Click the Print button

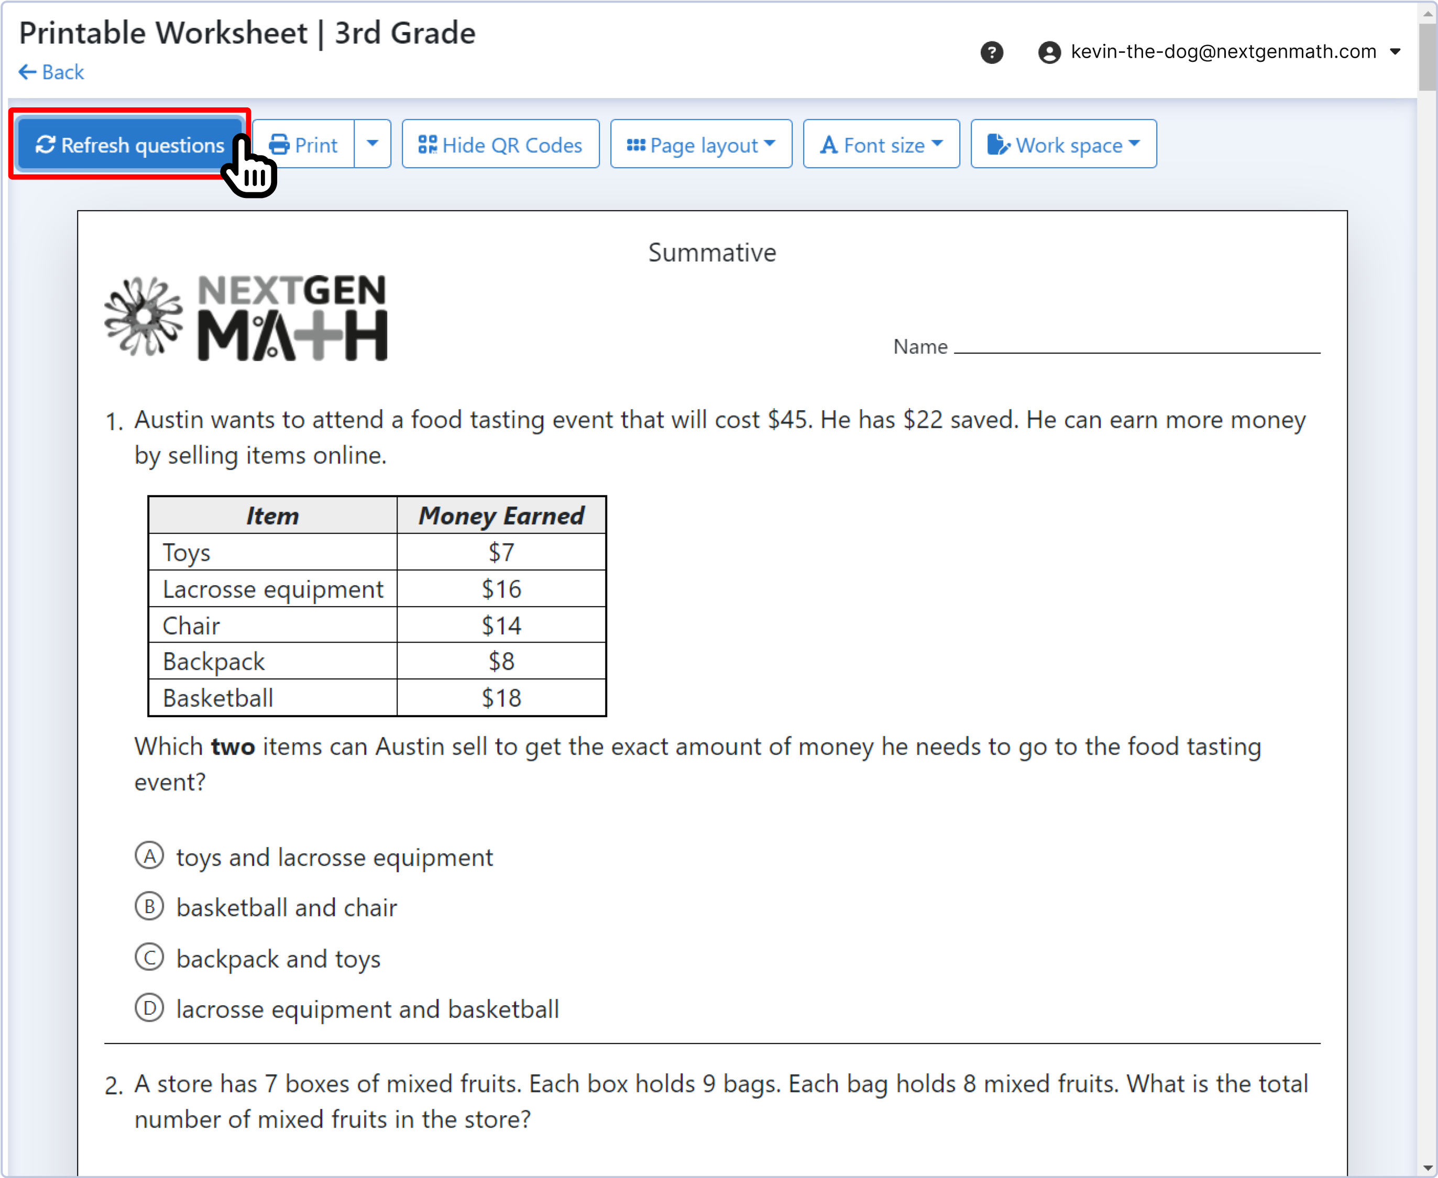pyautogui.click(x=303, y=145)
